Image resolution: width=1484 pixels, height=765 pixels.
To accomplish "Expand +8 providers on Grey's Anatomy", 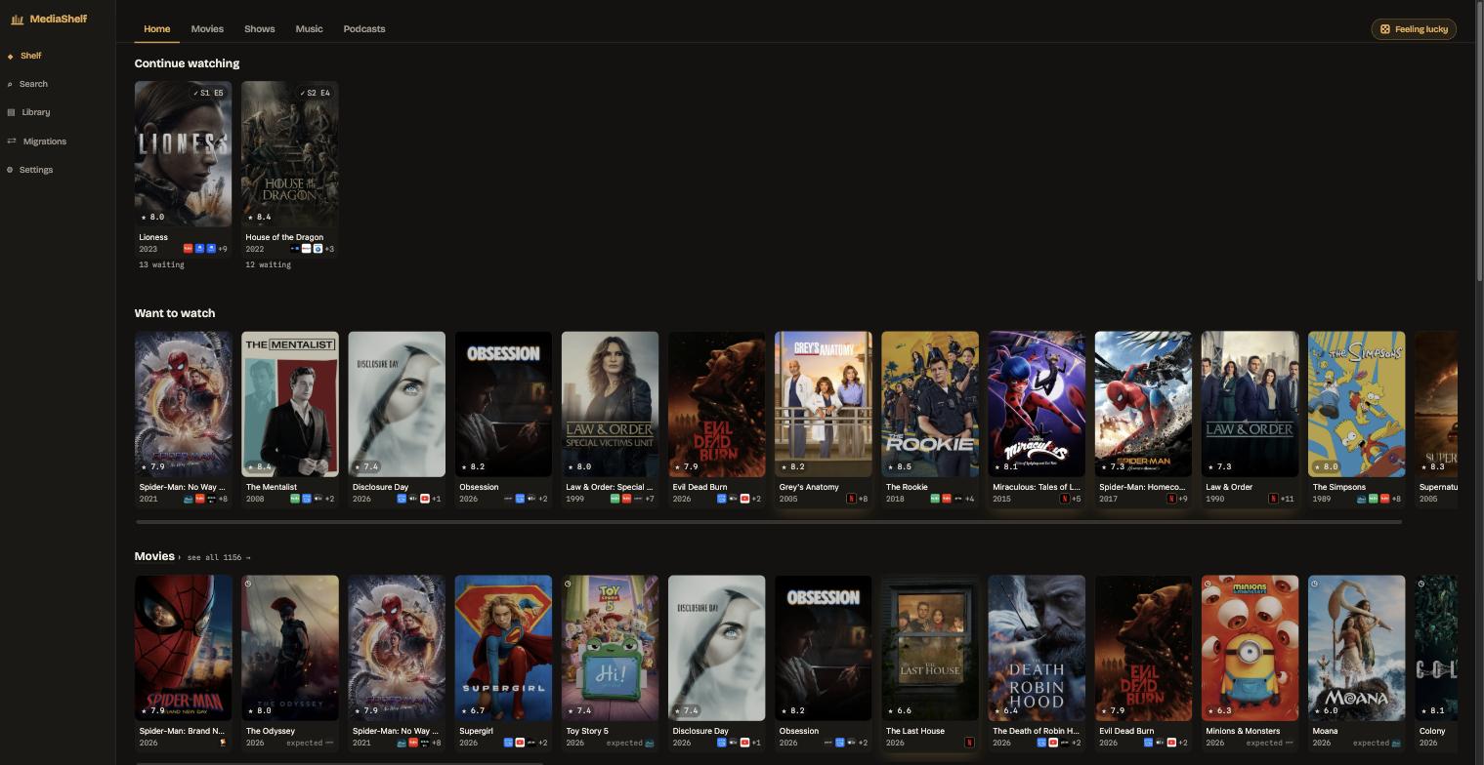I will (x=863, y=499).
